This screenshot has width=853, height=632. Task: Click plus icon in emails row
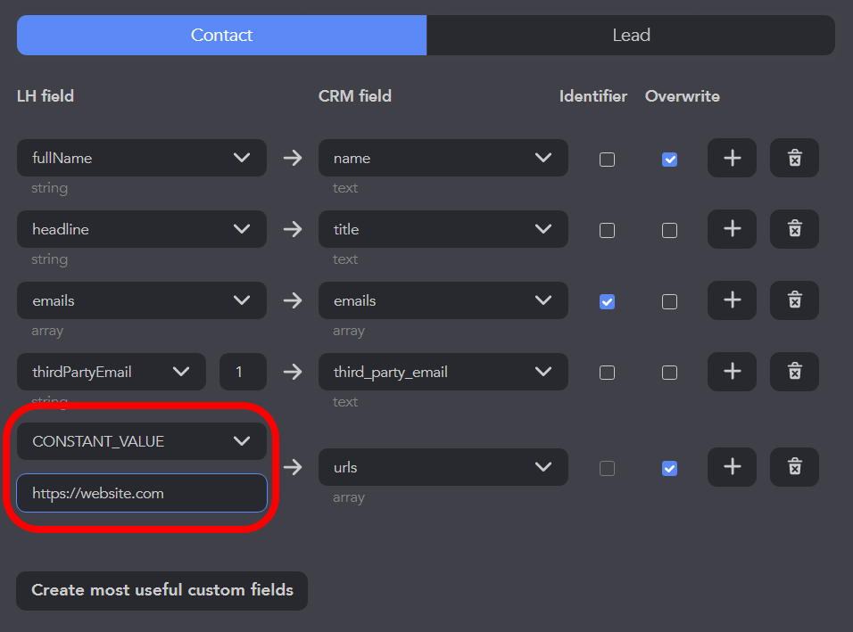pos(732,300)
